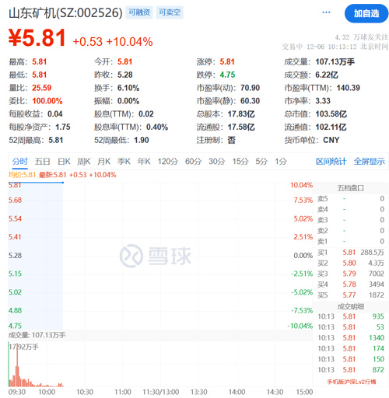The image size is (389, 398).
Task: Select the 季K quarterly chart tab
Action: [124, 162]
